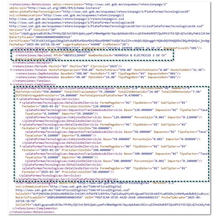Click the MontoTotRet="31.98" attribute

click(x=187, y=70)
